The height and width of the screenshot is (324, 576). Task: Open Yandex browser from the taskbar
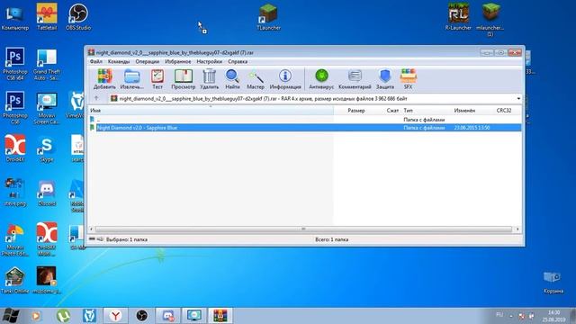(x=115, y=316)
